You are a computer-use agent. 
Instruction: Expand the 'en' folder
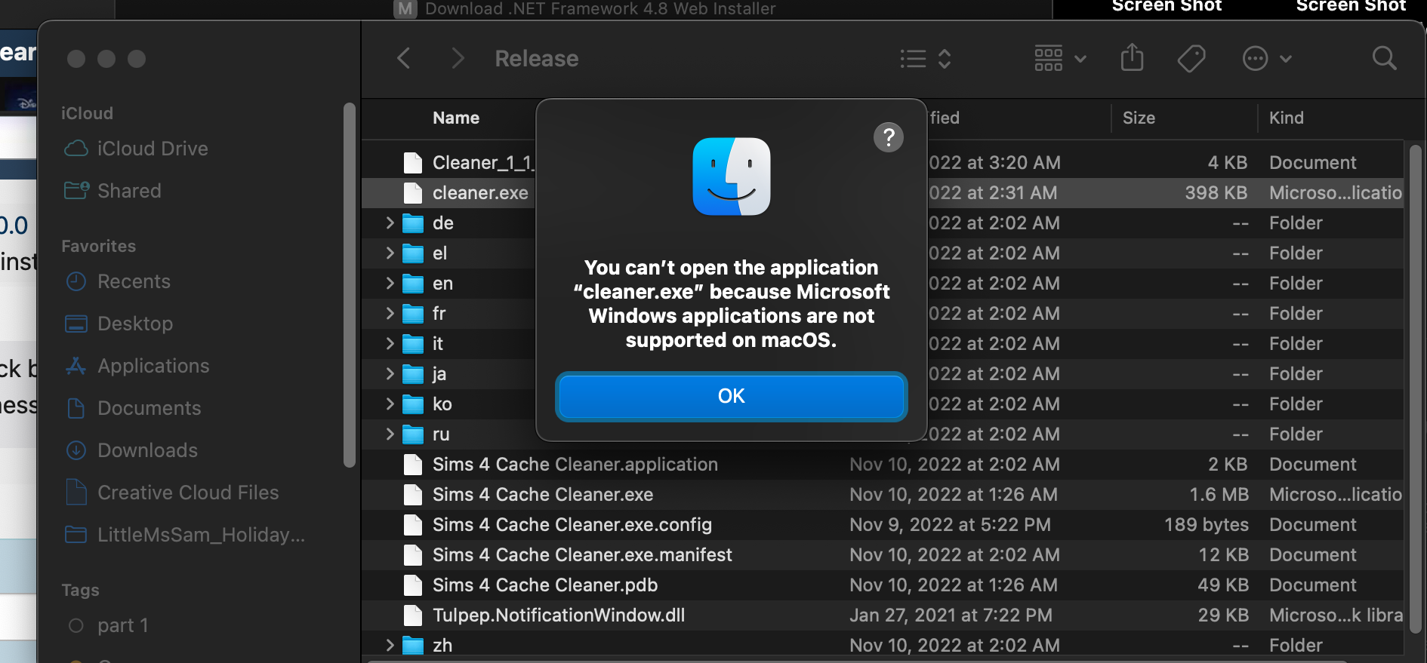(390, 283)
